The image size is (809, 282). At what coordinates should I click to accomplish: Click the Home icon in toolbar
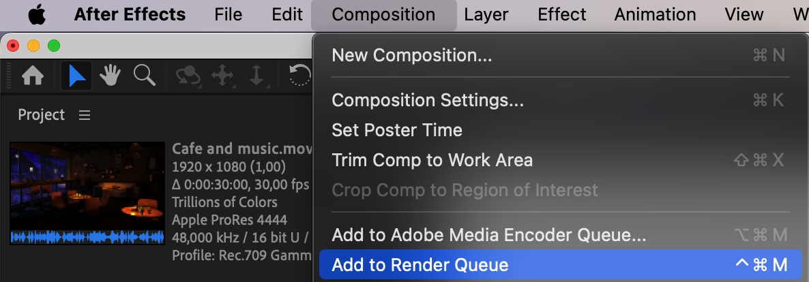[x=33, y=76]
